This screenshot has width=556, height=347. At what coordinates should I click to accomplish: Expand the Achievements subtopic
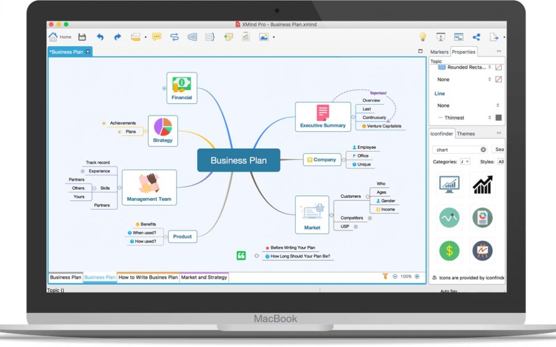tap(104, 123)
